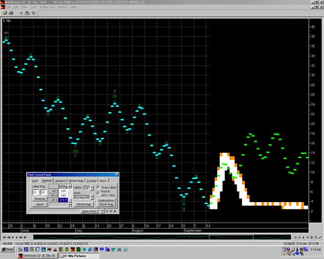Screen dimensions: 324x259
Task: Click the first Label Rng input field
Action: (35, 192)
